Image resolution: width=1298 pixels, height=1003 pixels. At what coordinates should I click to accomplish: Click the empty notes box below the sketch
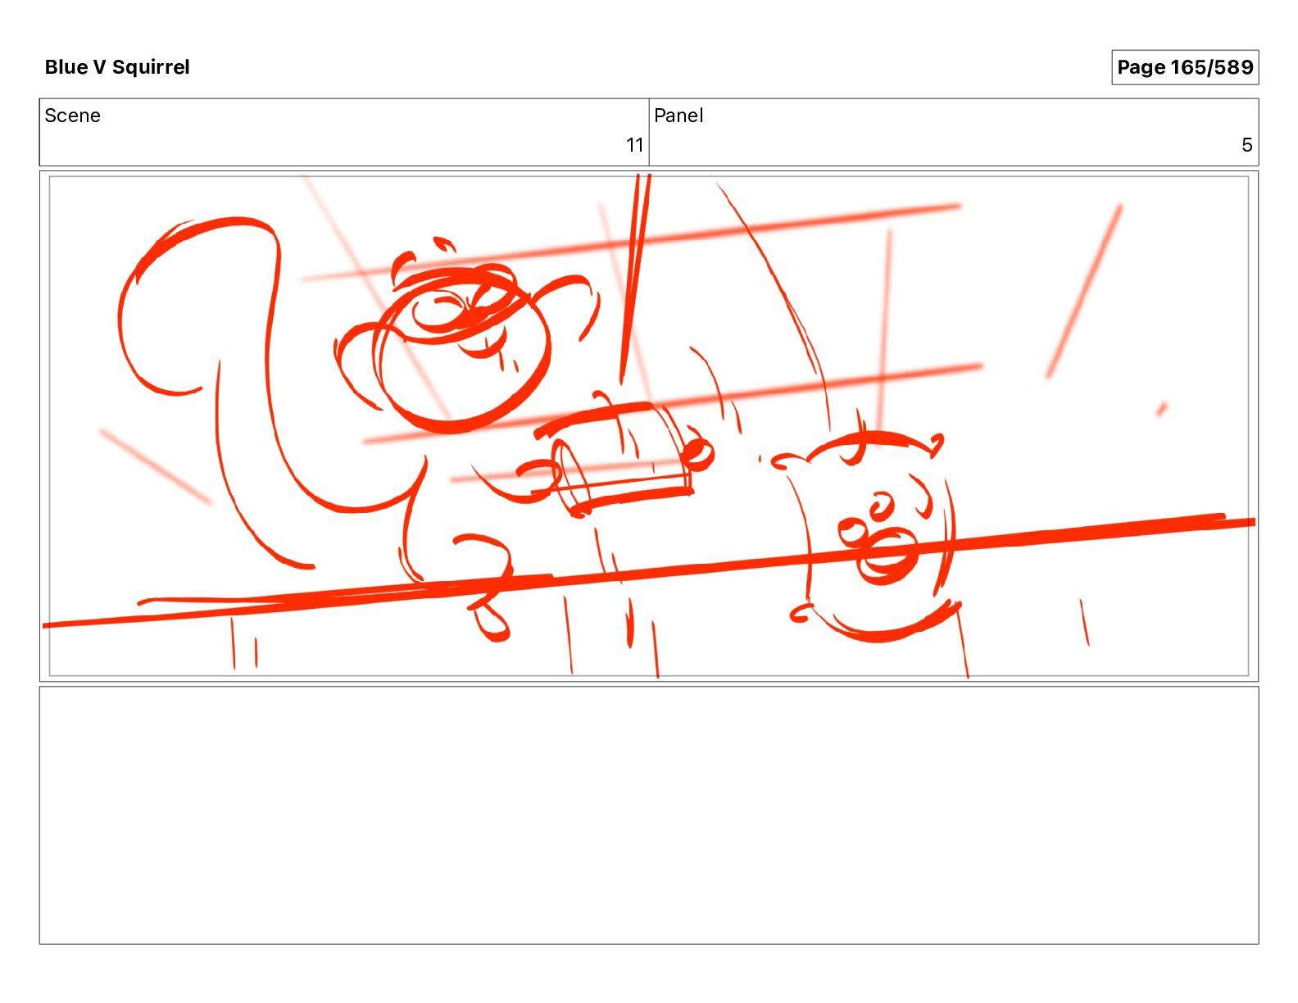(649, 815)
